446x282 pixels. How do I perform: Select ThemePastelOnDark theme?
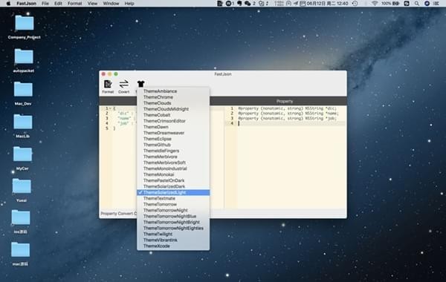(173, 180)
